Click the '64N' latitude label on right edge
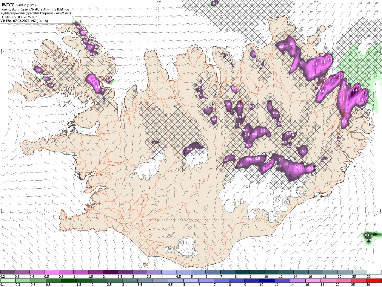 (x=381, y=211)
